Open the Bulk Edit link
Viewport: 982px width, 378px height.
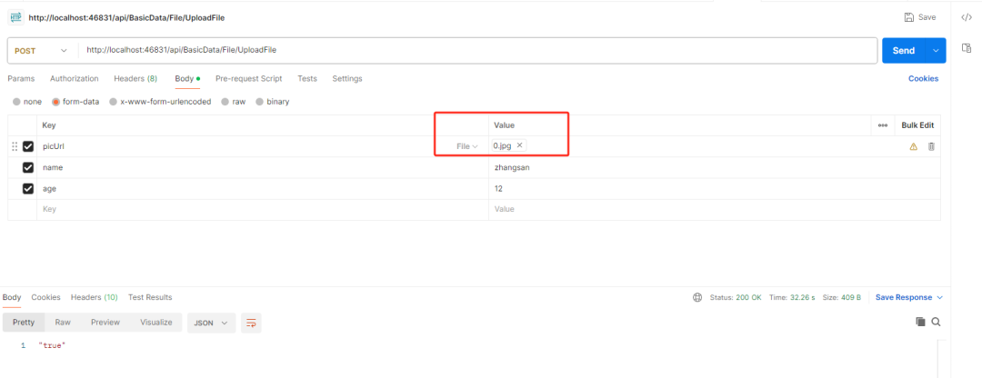tap(917, 124)
